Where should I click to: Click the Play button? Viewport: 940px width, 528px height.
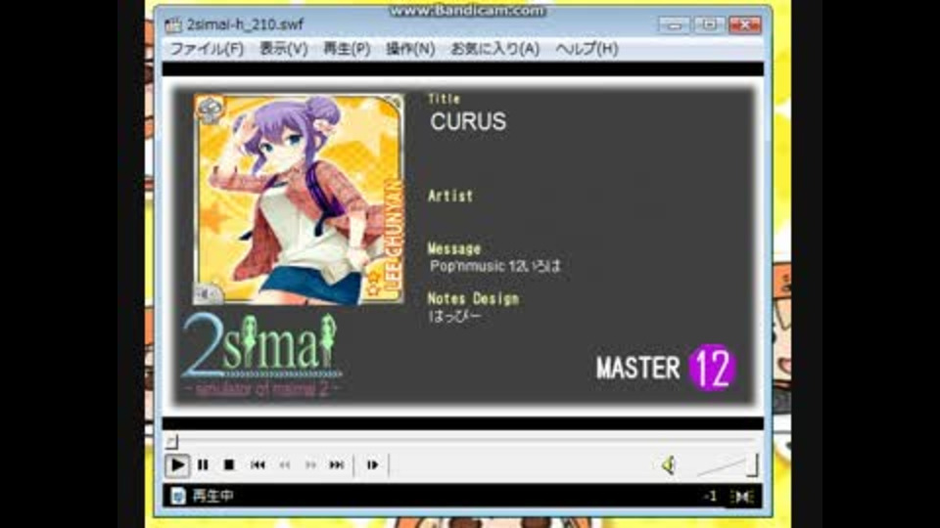click(177, 465)
